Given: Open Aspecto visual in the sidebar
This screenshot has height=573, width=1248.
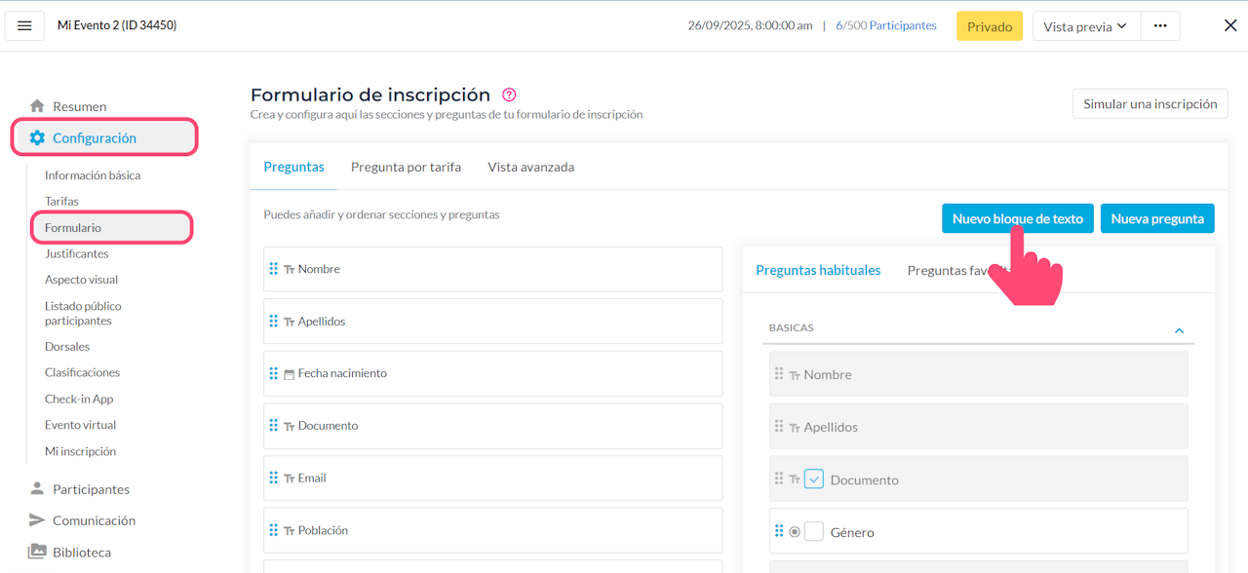Looking at the screenshot, I should 81,280.
